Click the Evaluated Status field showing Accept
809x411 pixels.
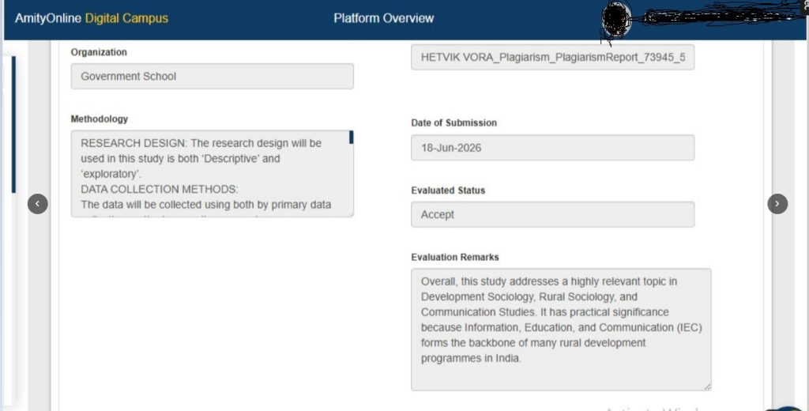tap(552, 214)
